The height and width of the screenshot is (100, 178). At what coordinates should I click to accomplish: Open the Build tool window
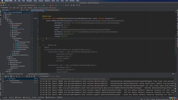point(34,97)
